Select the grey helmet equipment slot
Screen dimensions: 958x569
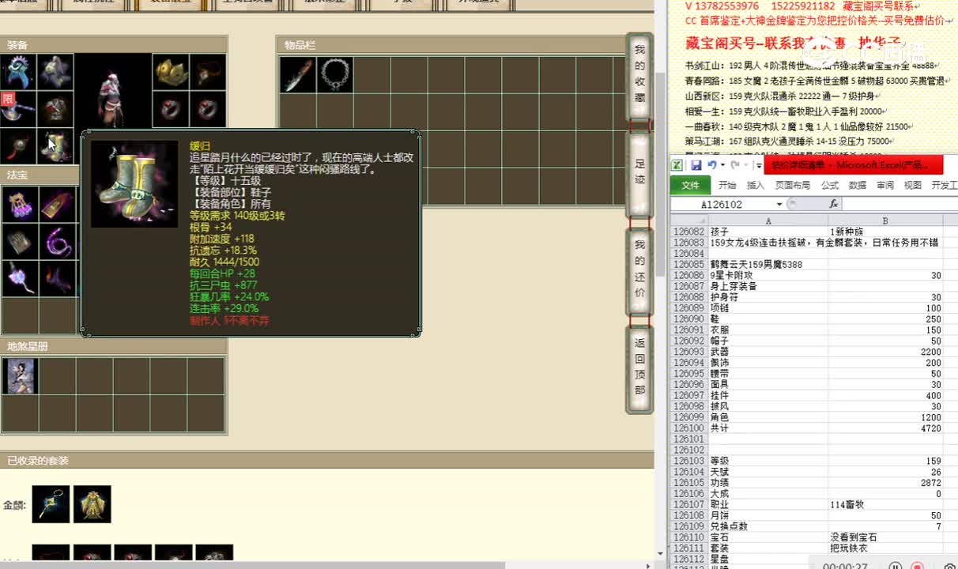coord(55,72)
